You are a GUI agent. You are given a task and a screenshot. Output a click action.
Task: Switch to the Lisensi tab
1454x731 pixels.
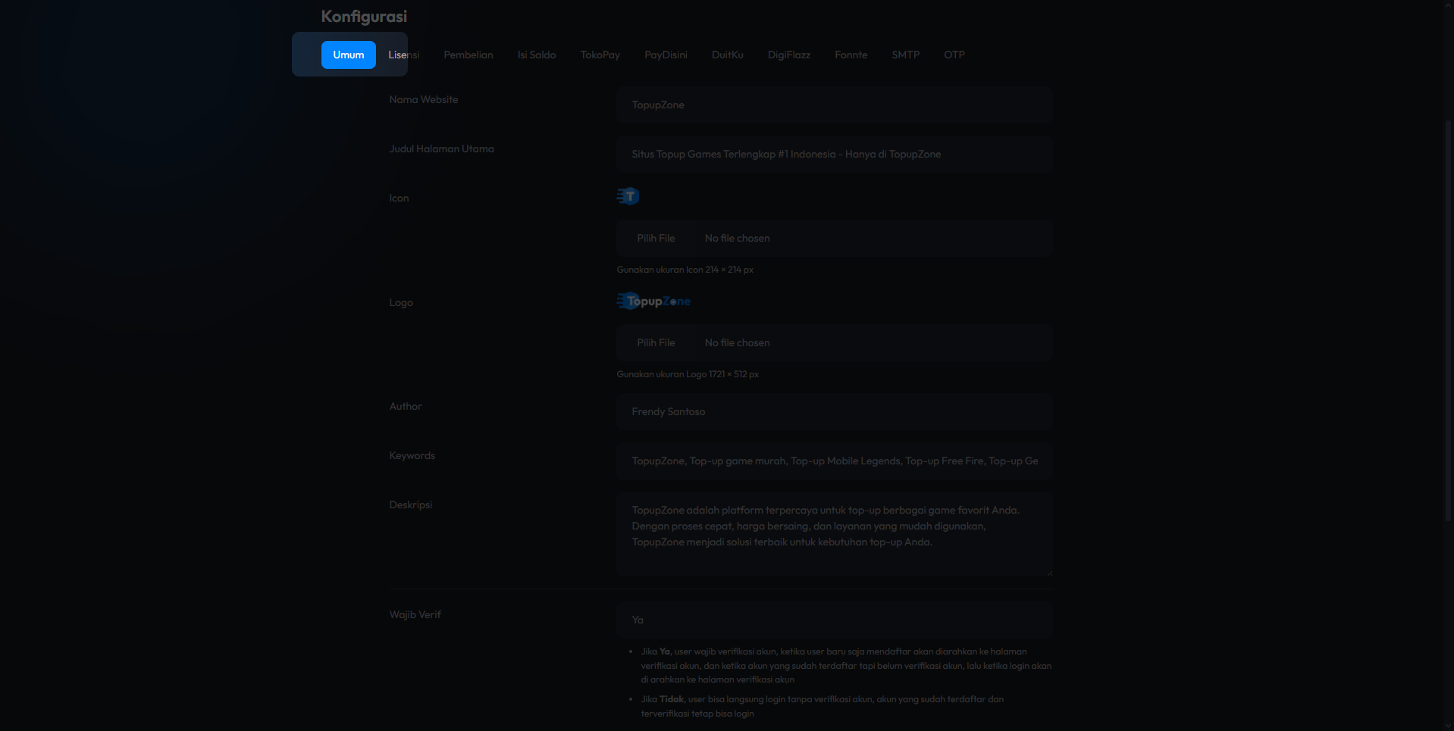pos(403,55)
